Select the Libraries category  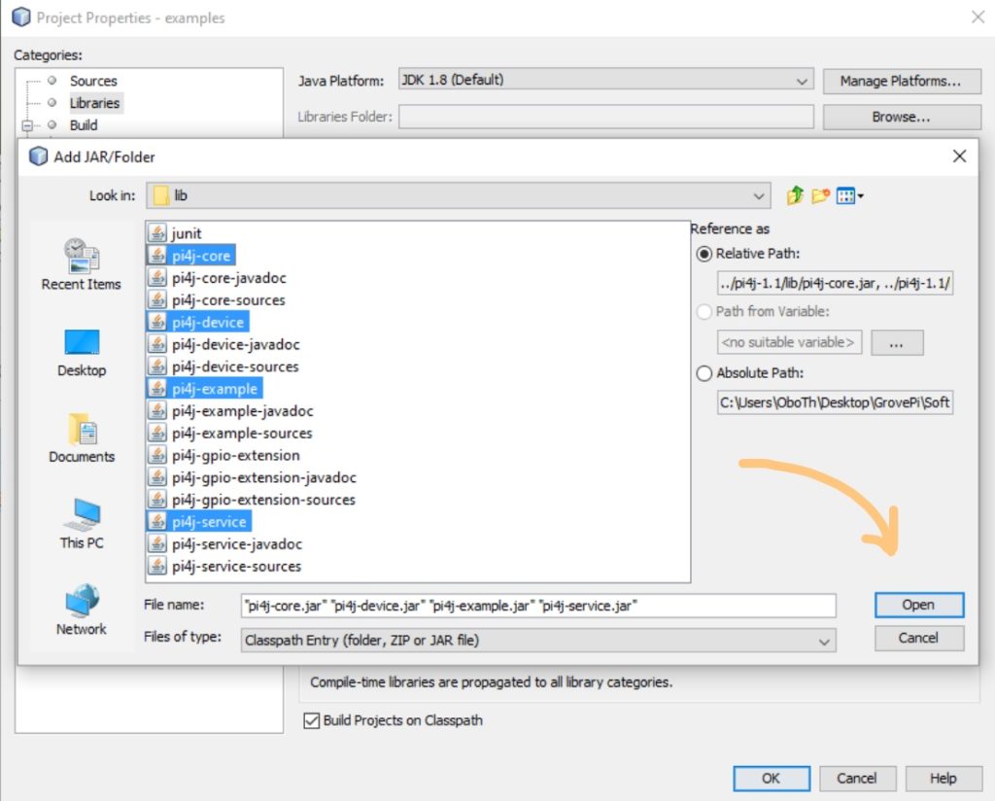pos(94,103)
